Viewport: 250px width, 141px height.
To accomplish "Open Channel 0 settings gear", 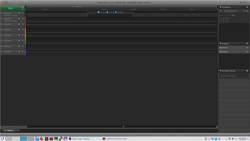I will tap(19, 13).
